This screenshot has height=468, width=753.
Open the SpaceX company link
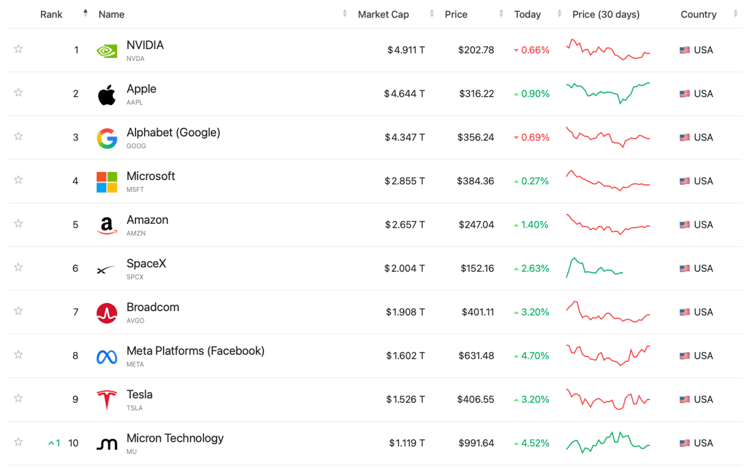tap(146, 263)
